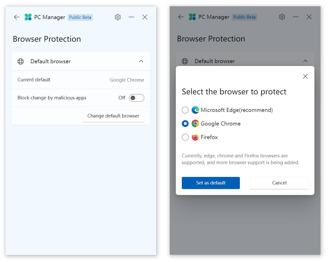Image resolution: width=329 pixels, height=262 pixels.
Task: Collapse the Default browser section, right window
Action: [305, 61]
